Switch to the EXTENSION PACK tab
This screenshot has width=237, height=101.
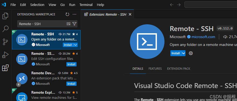178,69
